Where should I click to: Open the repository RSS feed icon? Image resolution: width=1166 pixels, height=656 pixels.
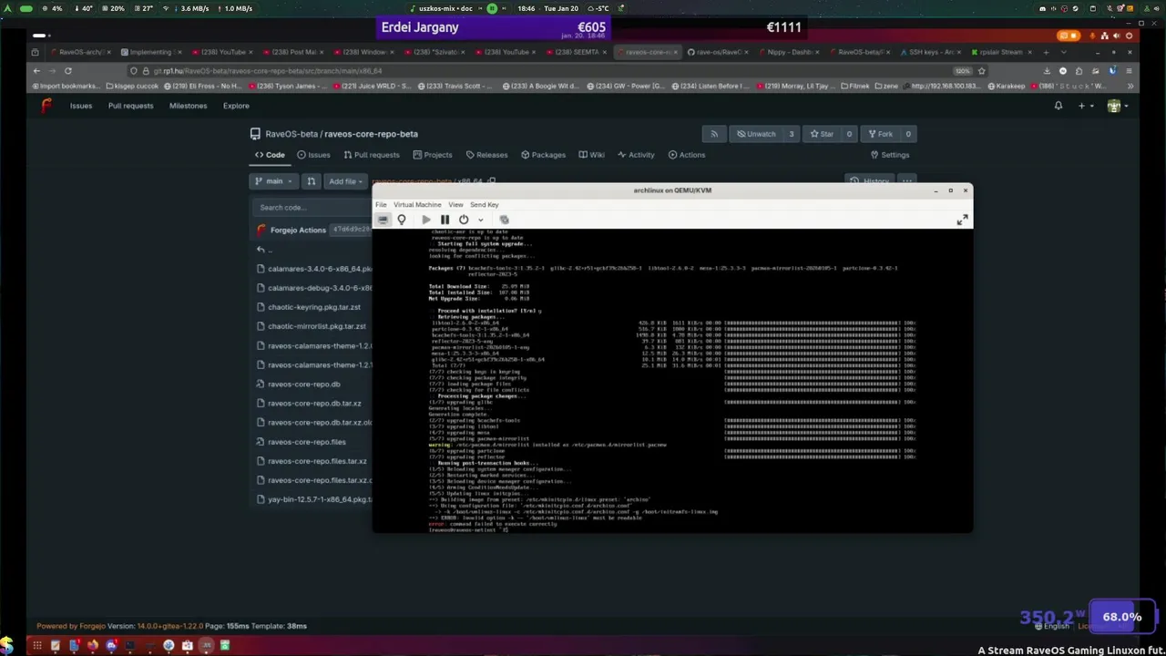coord(714,134)
